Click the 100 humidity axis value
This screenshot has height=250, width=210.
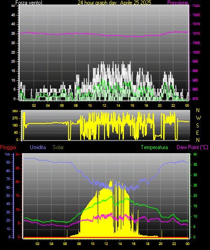[7, 154]
